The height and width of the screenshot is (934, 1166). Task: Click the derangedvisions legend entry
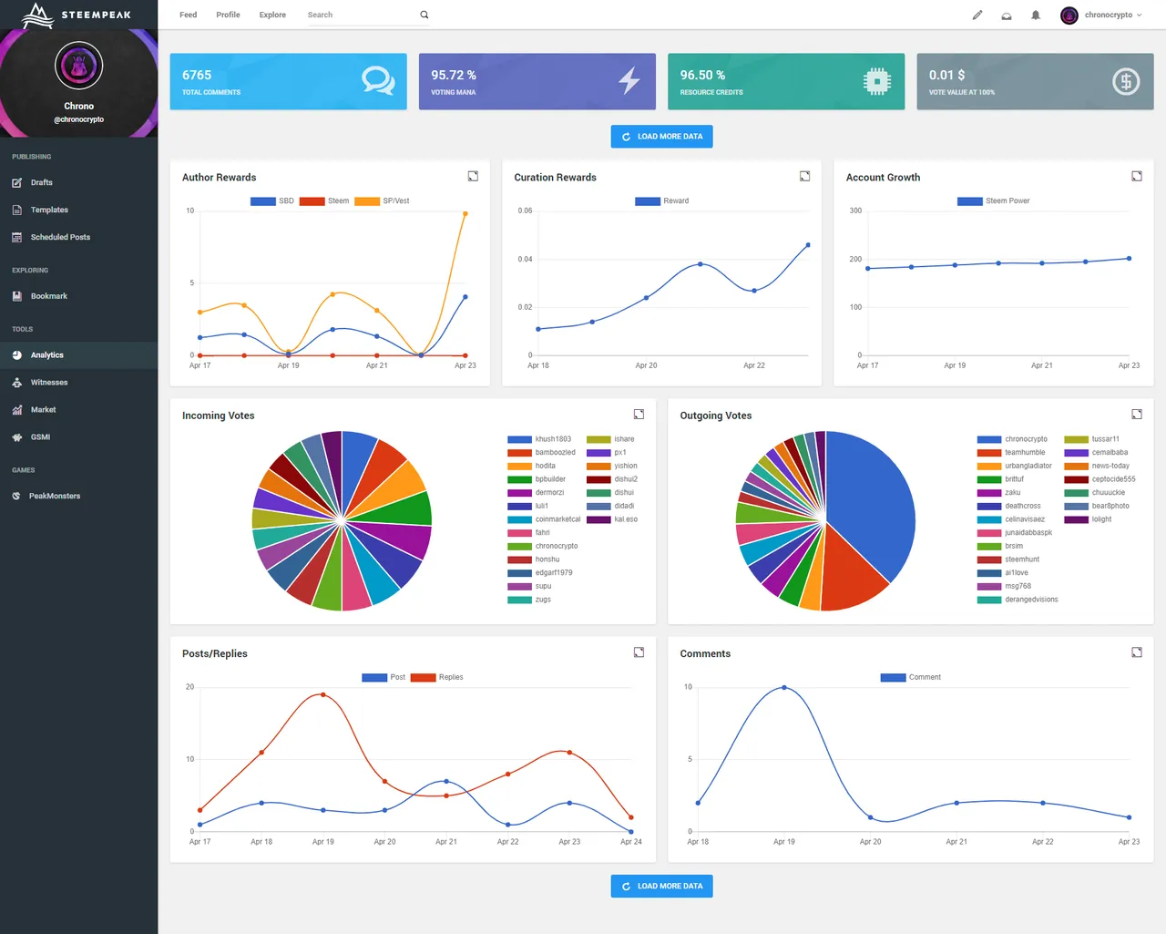pos(1018,600)
